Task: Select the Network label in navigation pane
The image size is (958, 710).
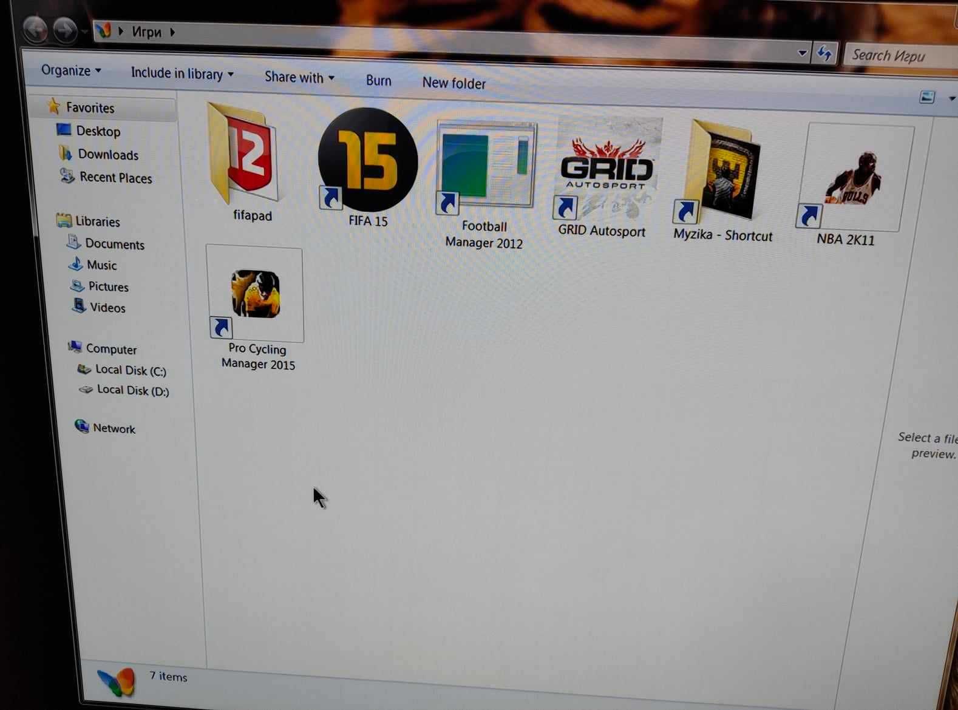Action: click(x=114, y=428)
